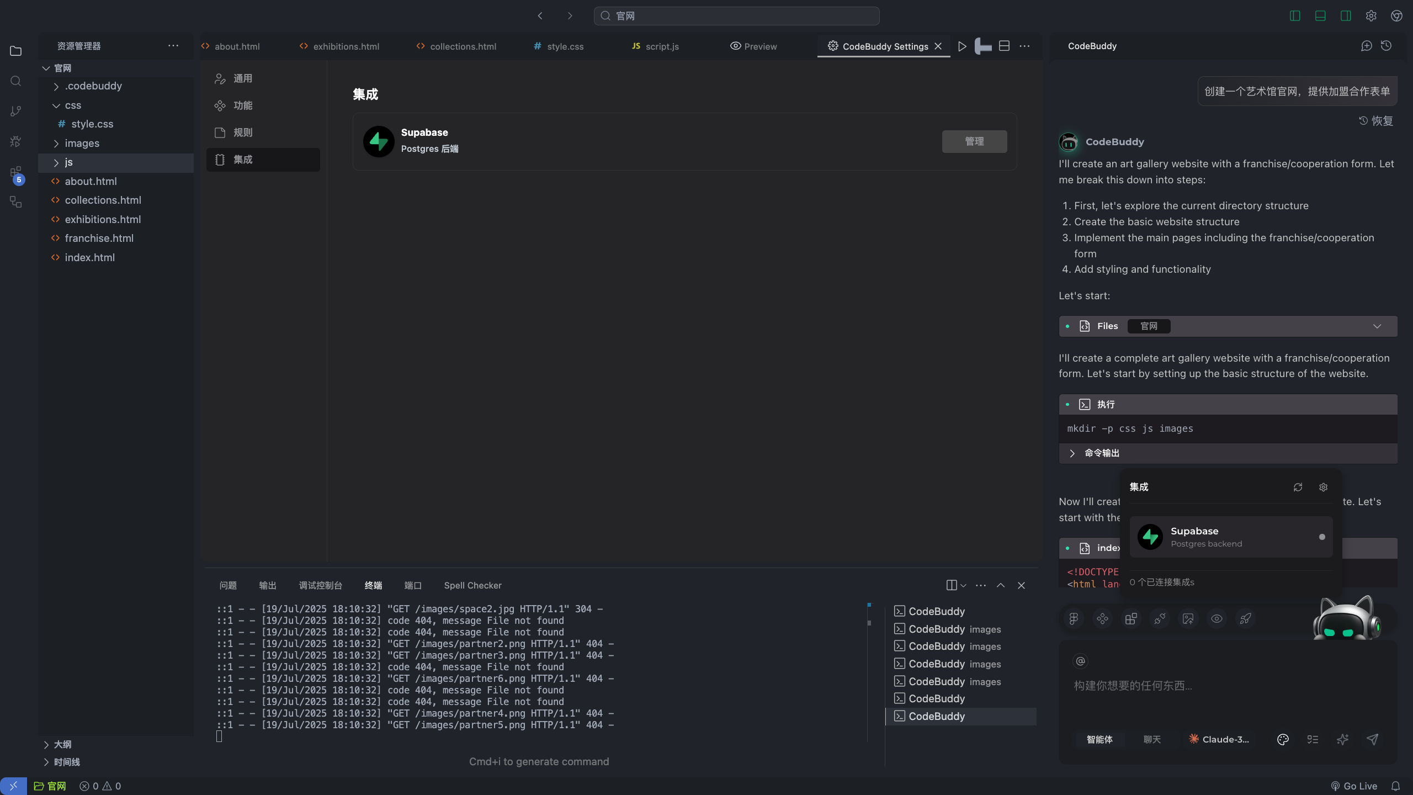This screenshot has width=1413, height=795.
Task: Select 规则 in settings sidebar
Action: (x=263, y=132)
